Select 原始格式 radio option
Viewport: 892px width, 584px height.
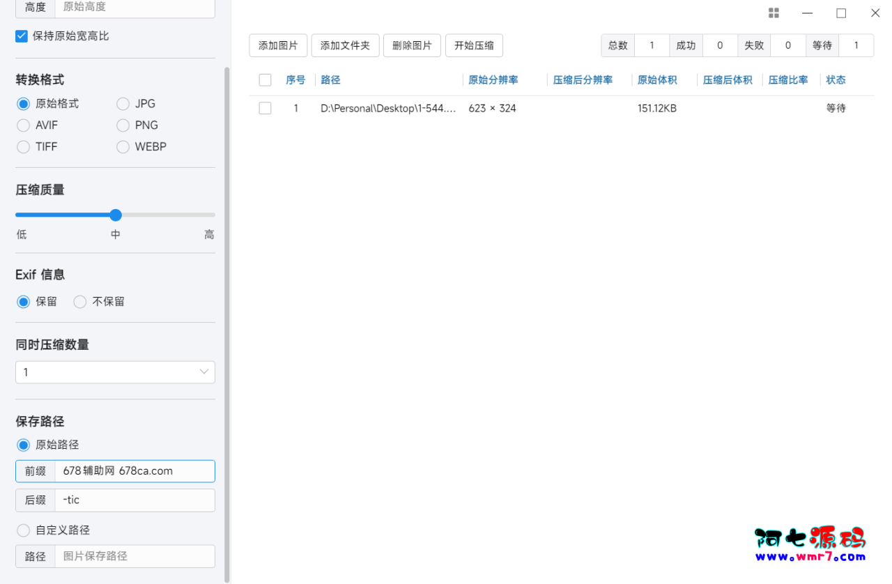click(x=24, y=104)
